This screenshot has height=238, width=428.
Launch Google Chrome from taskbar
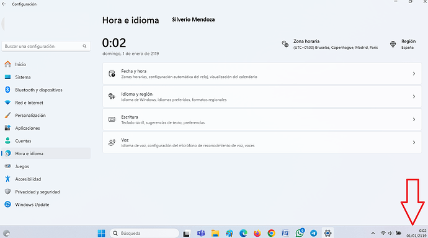coord(271,233)
